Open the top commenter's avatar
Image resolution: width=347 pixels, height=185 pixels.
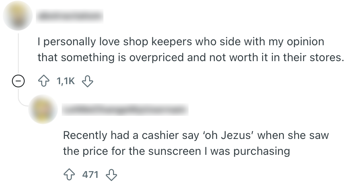click(17, 16)
